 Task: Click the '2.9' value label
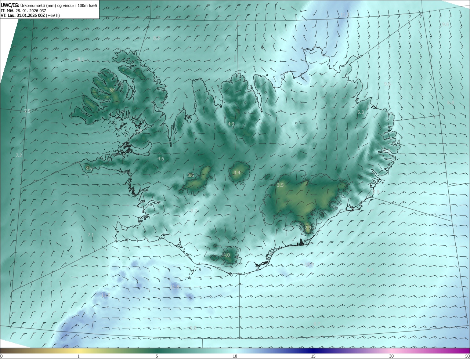[308, 228]
